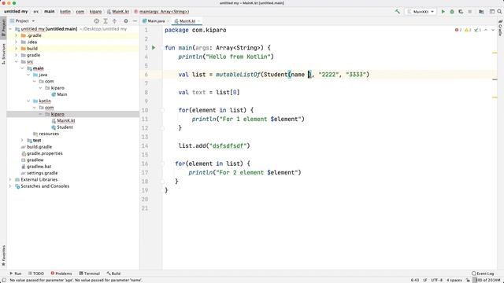
Task: Open Project Structure icon in toolbar
Action: [481, 12]
